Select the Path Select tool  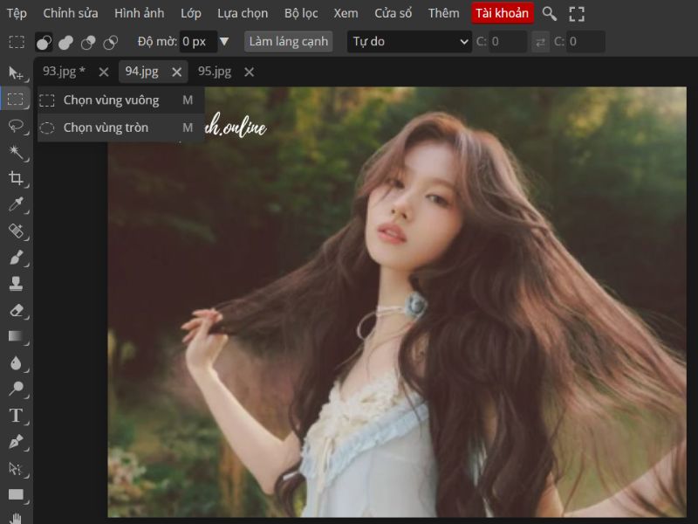[x=16, y=468]
